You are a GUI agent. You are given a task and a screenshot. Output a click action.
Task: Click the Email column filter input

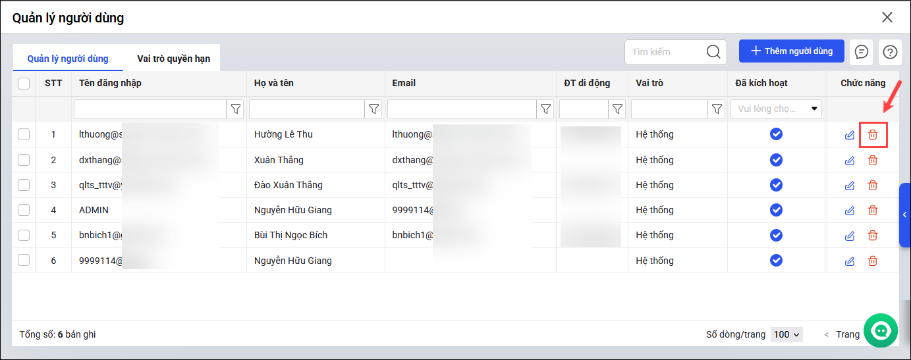[462, 109]
